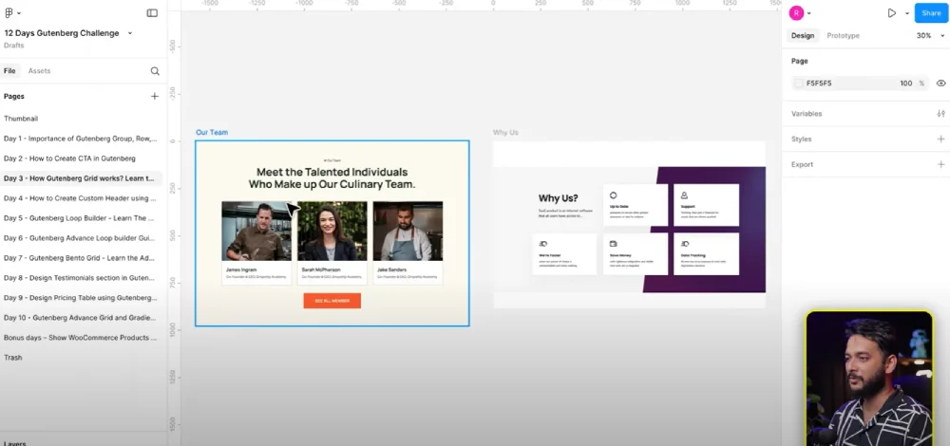Open Day 8 Testimonials section page
This screenshot has height=446, width=950.
pyautogui.click(x=81, y=278)
